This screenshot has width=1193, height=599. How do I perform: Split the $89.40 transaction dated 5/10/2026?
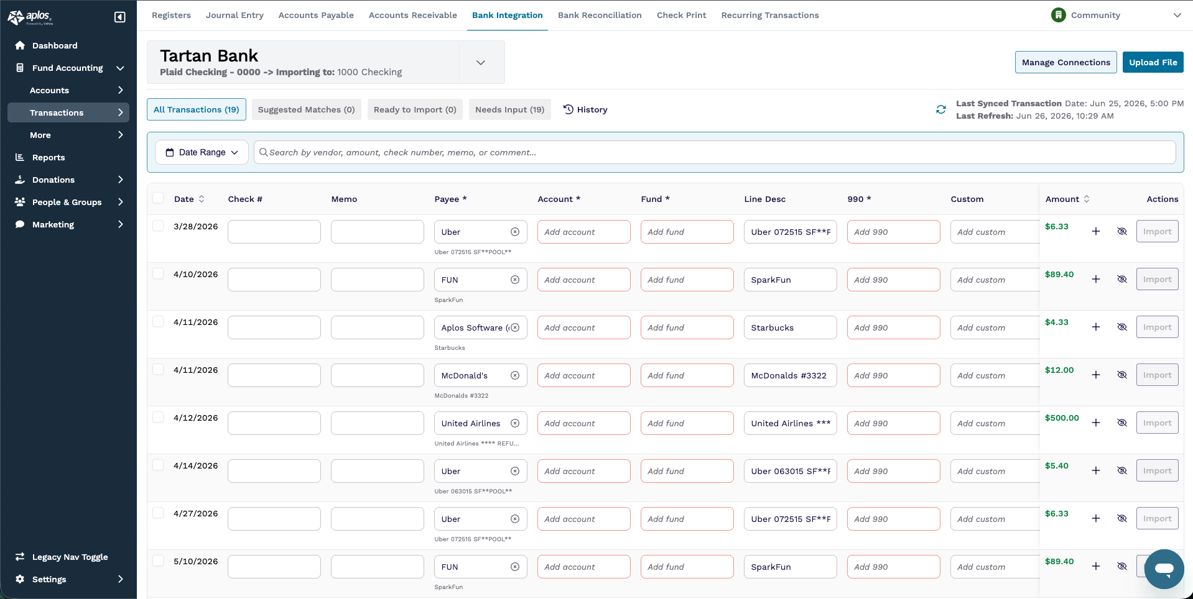click(1096, 566)
